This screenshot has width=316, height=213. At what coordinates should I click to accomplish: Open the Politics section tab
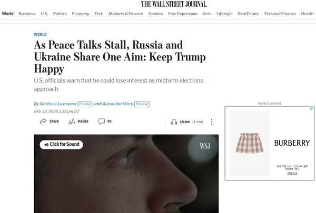tap(60, 14)
